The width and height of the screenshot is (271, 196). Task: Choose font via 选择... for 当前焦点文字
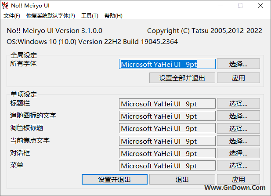[238, 141]
